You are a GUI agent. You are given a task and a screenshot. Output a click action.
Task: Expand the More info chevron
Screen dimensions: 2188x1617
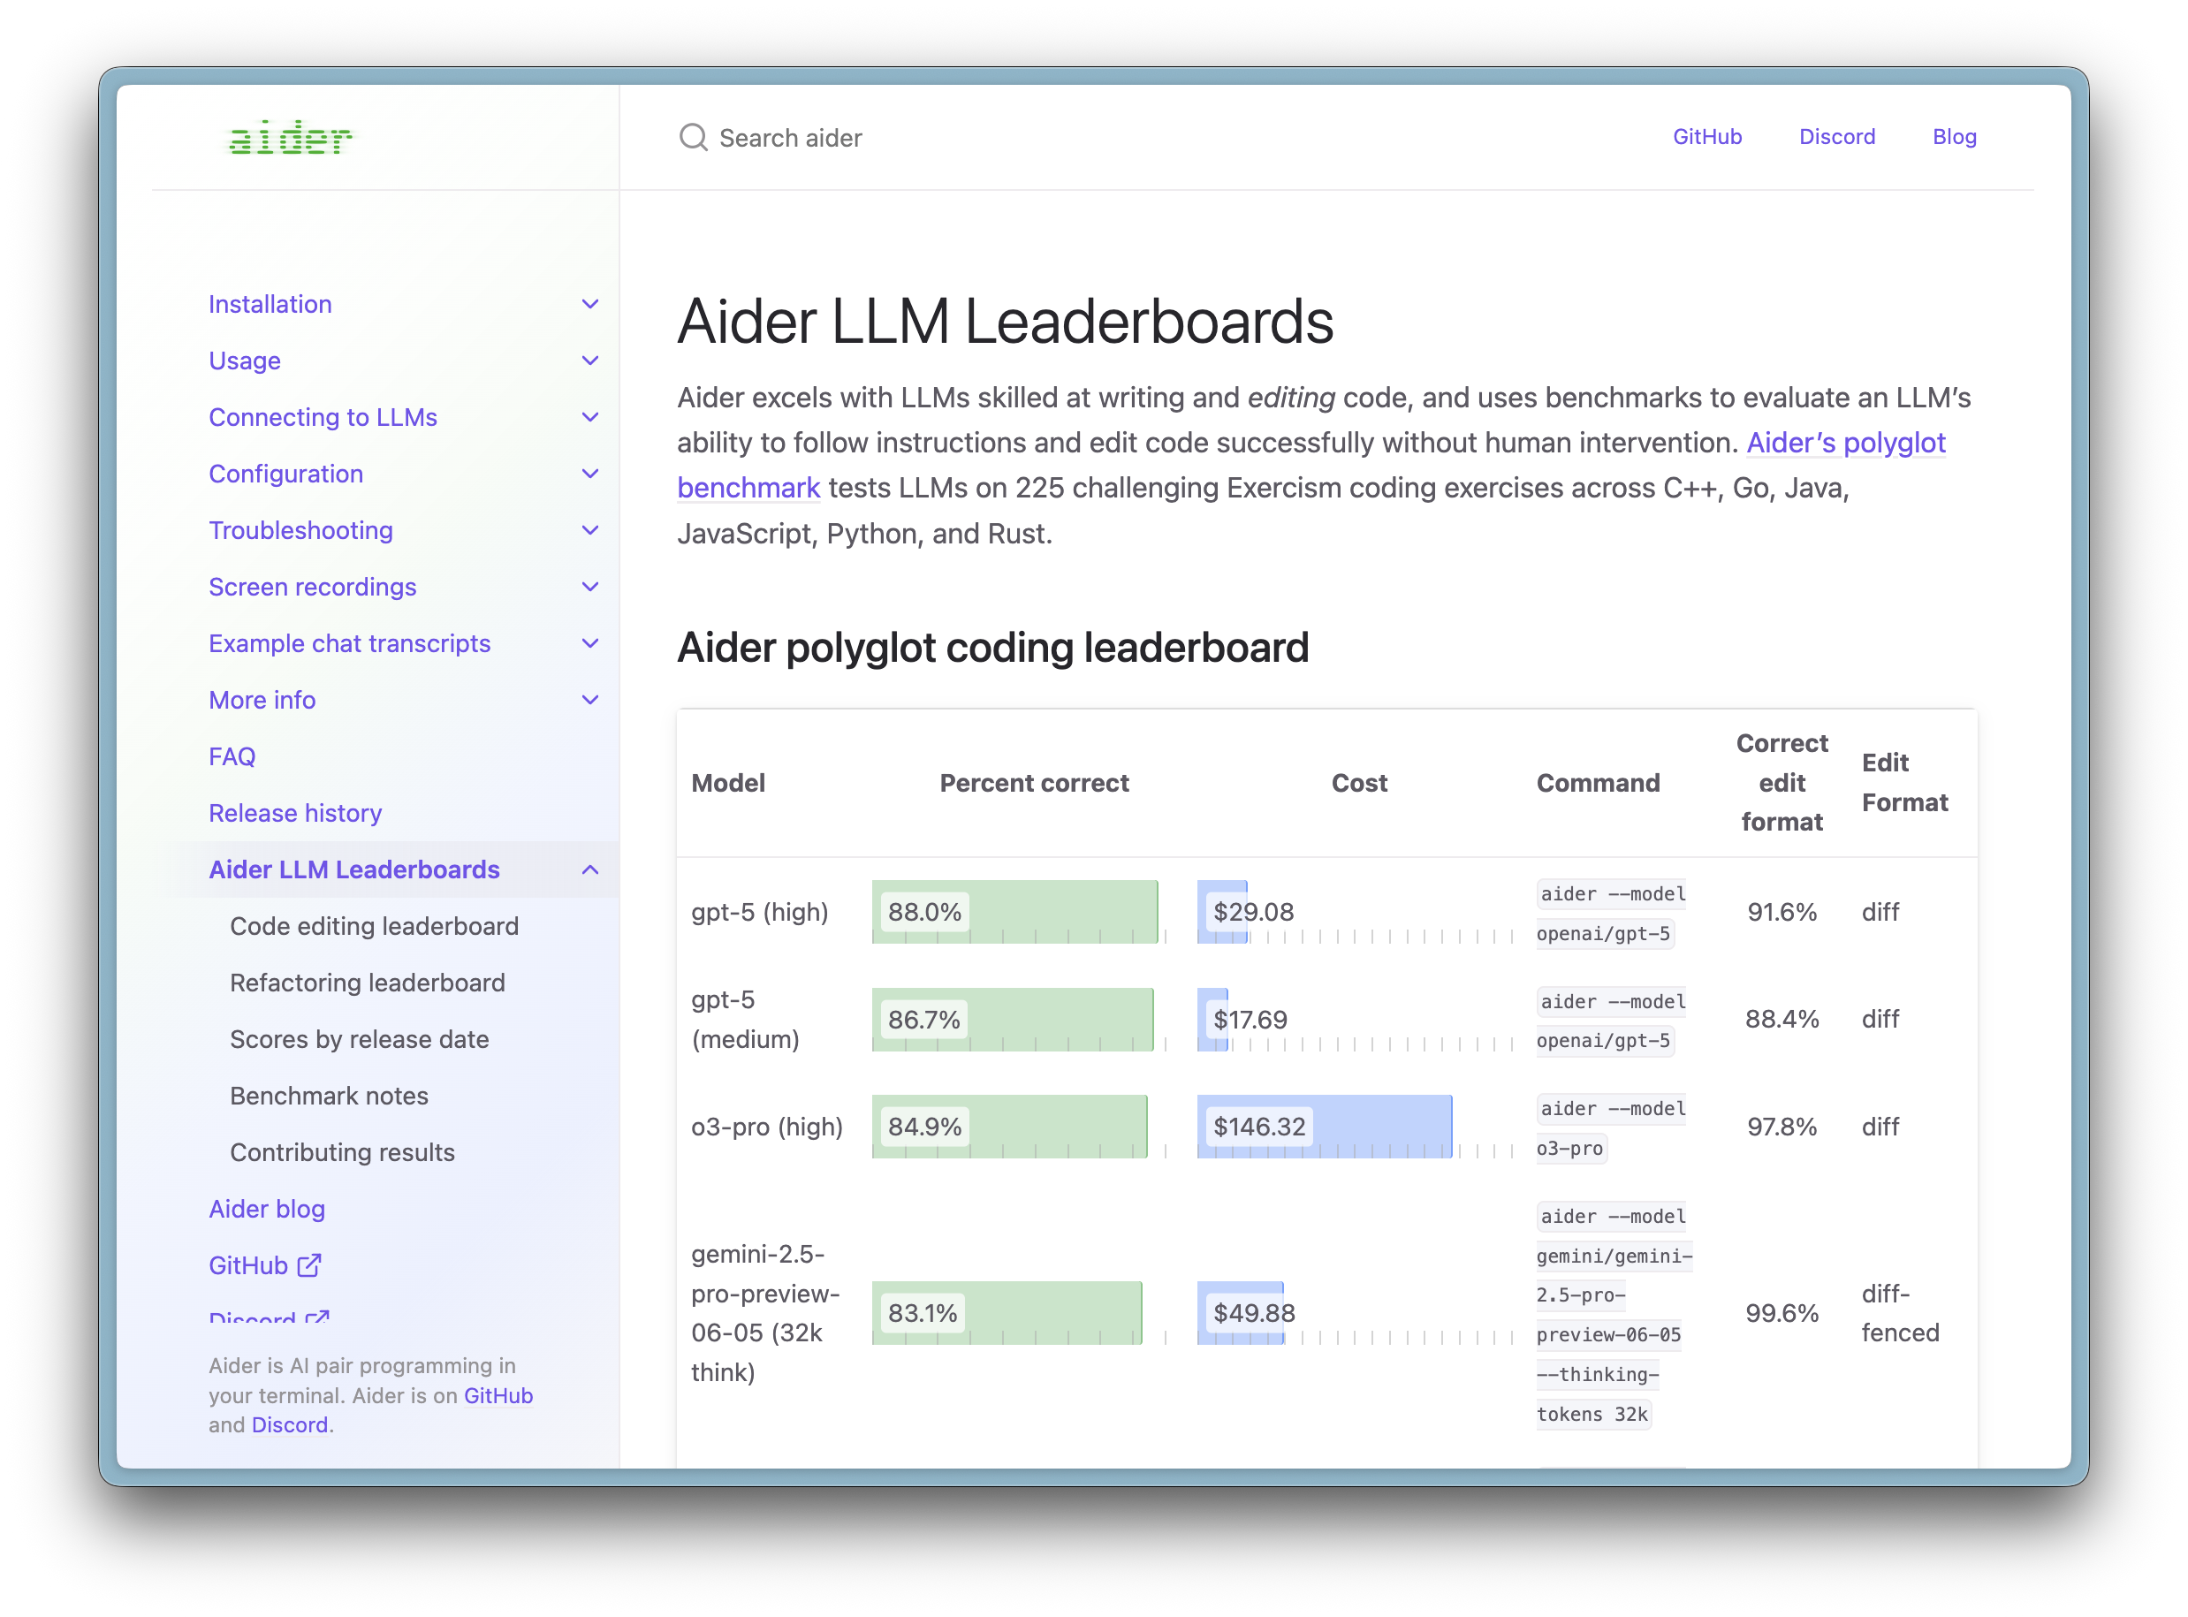[x=589, y=701]
